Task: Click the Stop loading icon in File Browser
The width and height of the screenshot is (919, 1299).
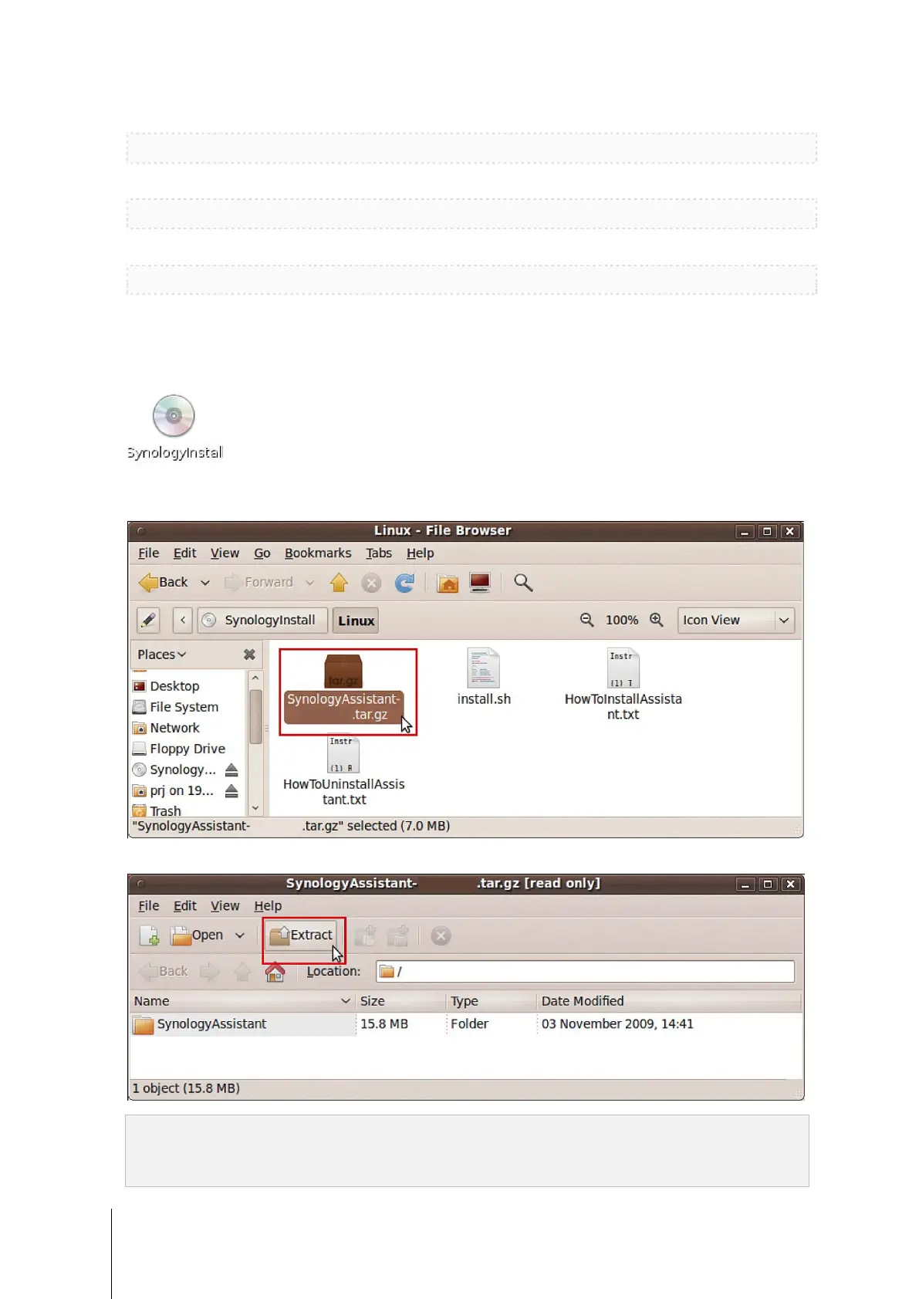Action: [x=371, y=583]
